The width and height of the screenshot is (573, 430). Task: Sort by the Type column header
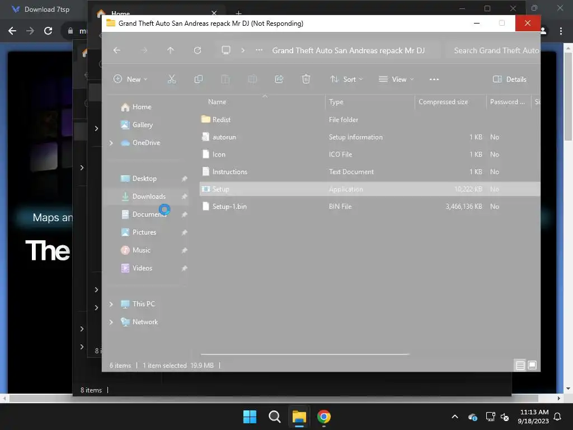point(336,102)
